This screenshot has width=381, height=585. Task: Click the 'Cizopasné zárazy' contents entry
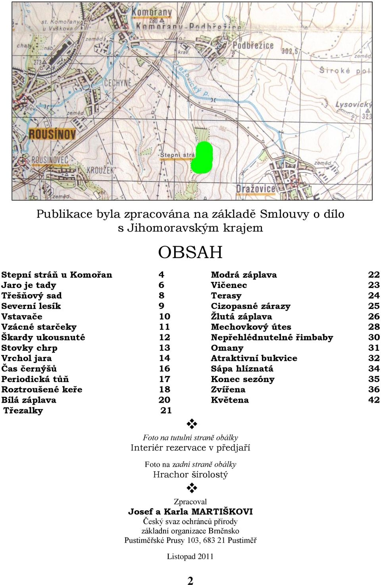point(250,306)
